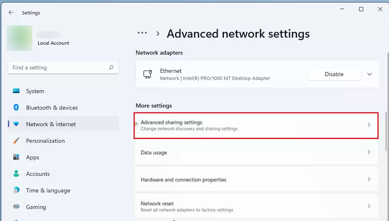Click the Accounts person icon
This screenshot has height=221, width=389.
point(16,173)
